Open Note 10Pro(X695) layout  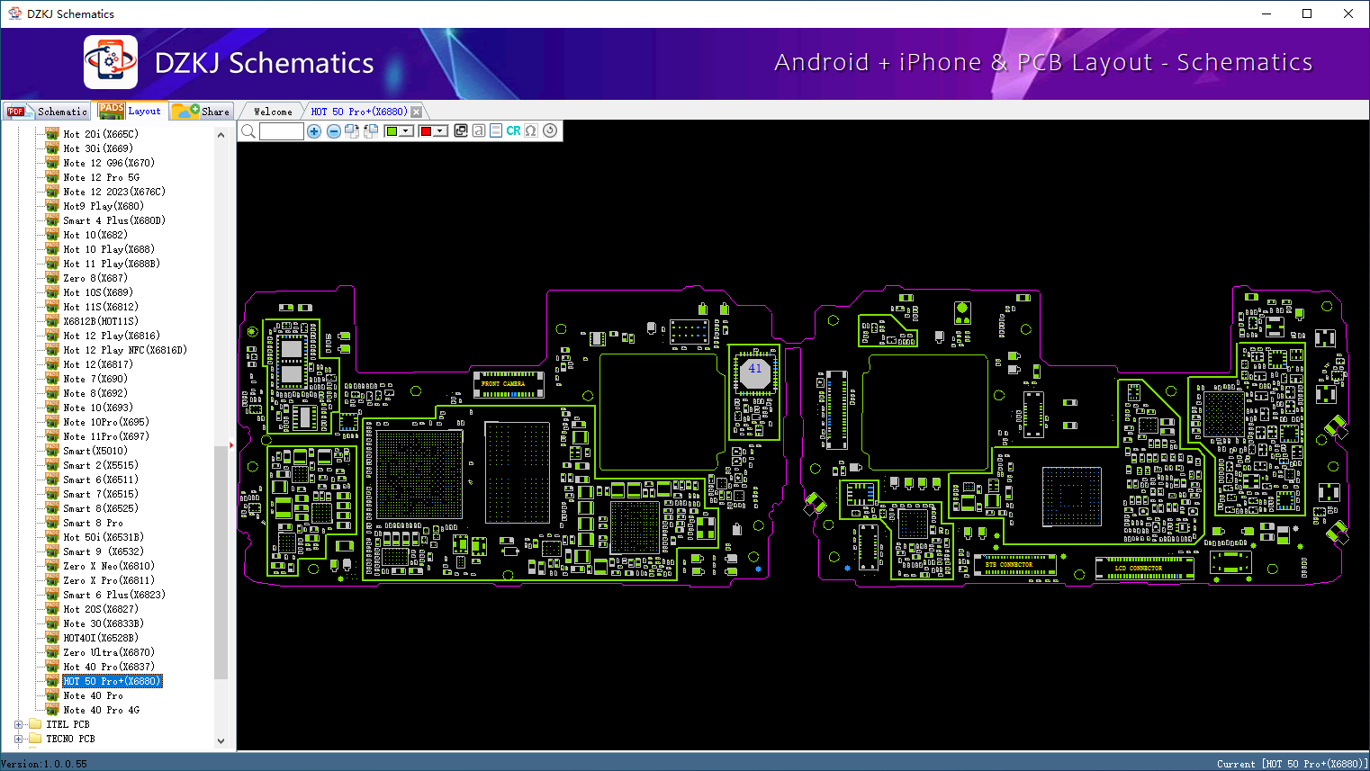(106, 422)
